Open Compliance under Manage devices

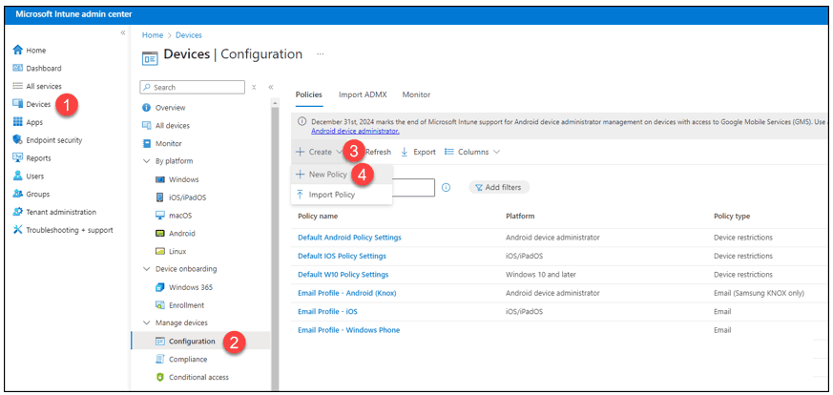point(181,360)
